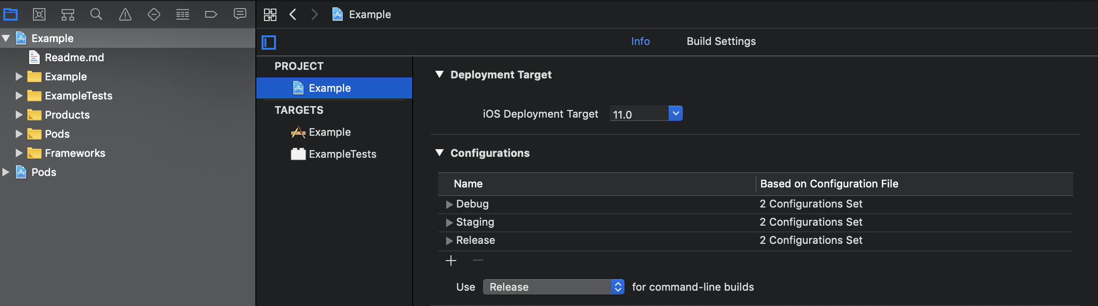
Task: Open the Debug navigator
Action: [x=183, y=15]
